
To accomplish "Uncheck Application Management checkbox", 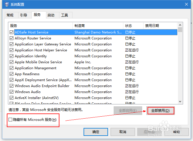I will [x=11, y=68].
